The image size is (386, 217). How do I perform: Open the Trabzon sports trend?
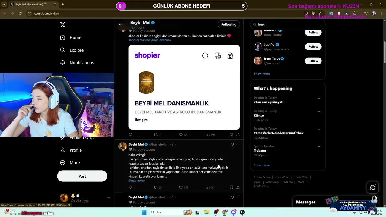click(x=260, y=151)
